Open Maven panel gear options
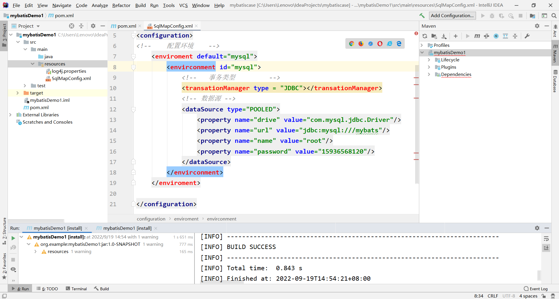 (x=537, y=26)
